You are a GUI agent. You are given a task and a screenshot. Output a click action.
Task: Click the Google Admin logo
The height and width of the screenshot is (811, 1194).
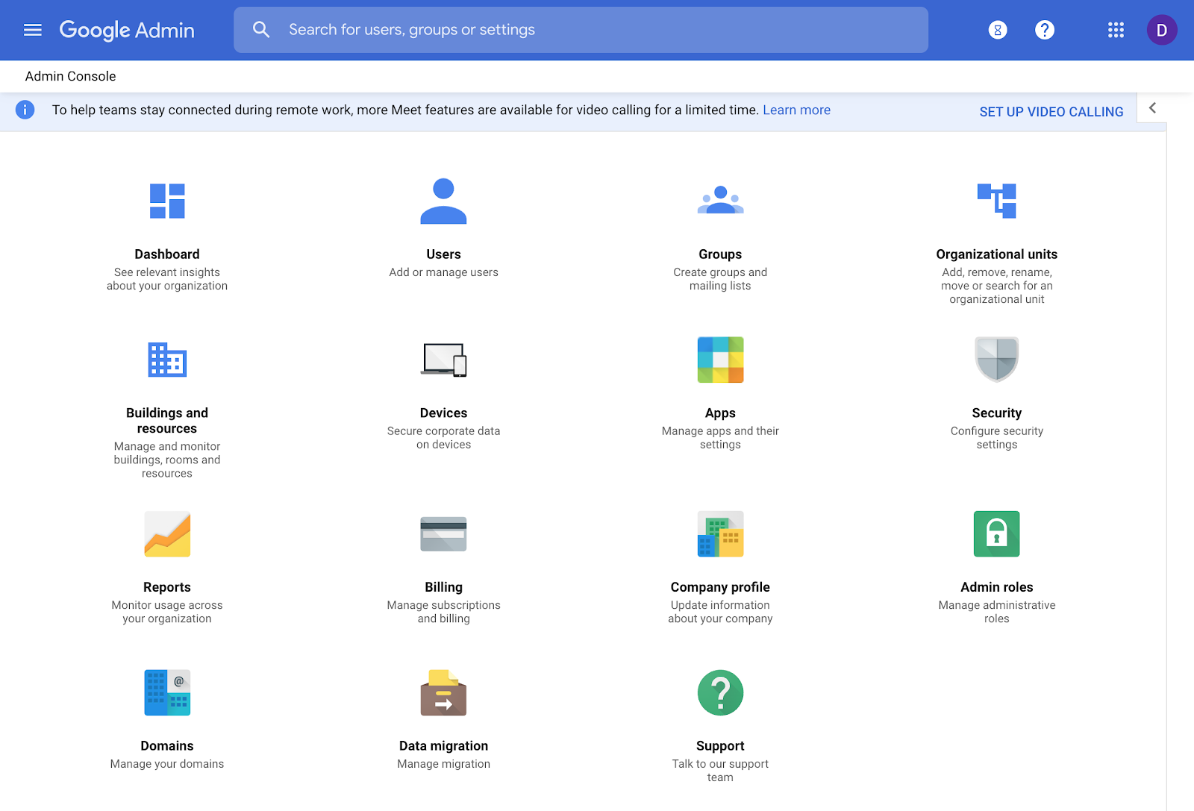127,30
